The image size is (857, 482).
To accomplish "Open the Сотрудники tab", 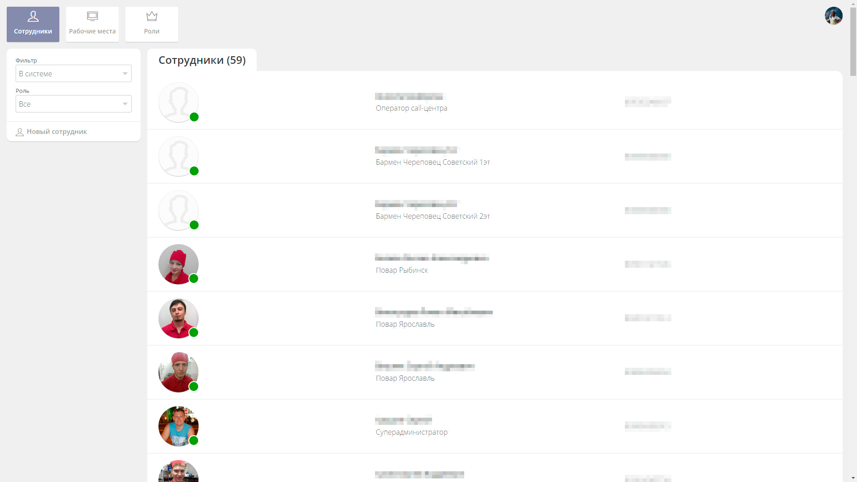I will [33, 24].
